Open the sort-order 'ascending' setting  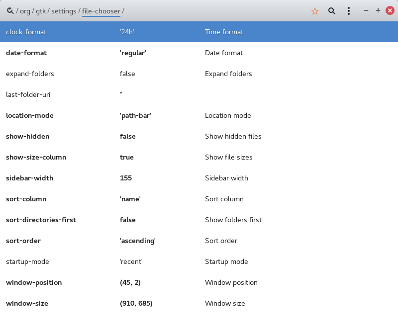(x=138, y=241)
